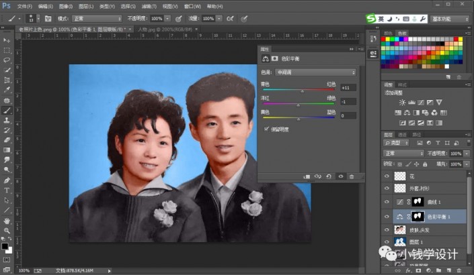Delete adjustment layer trash icon in Properties
This screenshot has height=275, width=474.
pyautogui.click(x=352, y=176)
